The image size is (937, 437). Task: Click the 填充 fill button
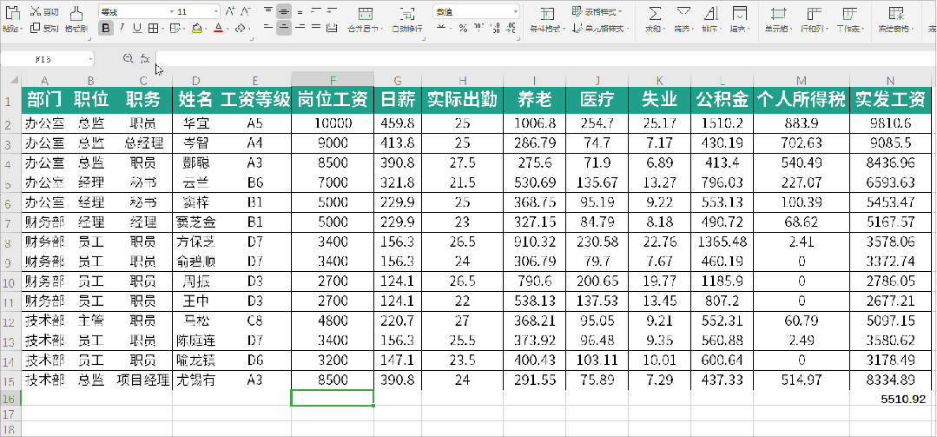739,19
